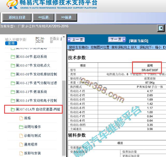Click the 换挡模式 row label
The image size is (166, 157).
(76, 87)
